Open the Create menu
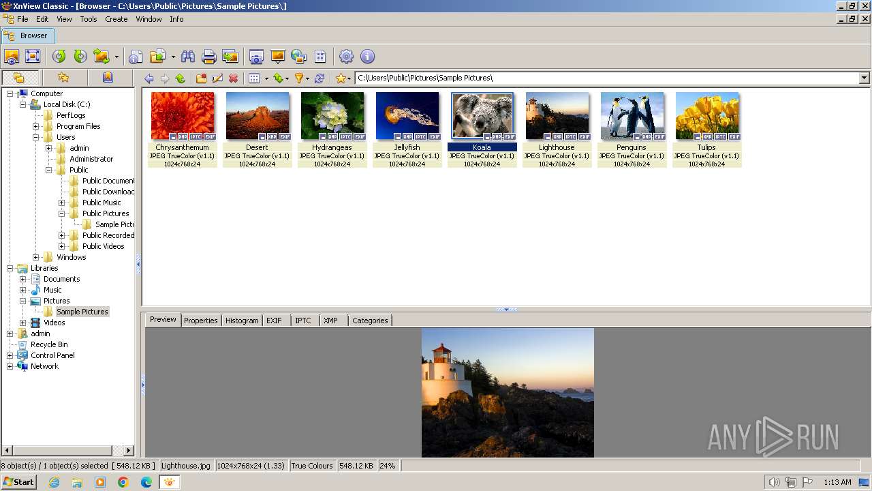This screenshot has width=872, height=491. tap(116, 19)
